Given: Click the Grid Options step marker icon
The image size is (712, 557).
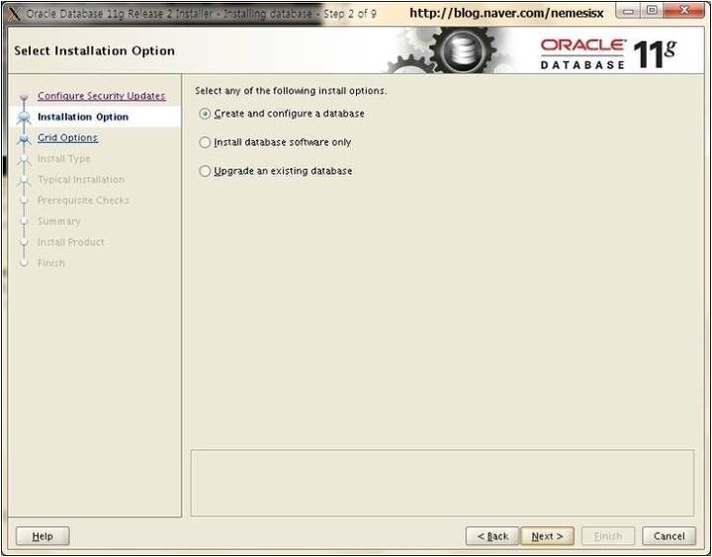Looking at the screenshot, I should [x=24, y=138].
